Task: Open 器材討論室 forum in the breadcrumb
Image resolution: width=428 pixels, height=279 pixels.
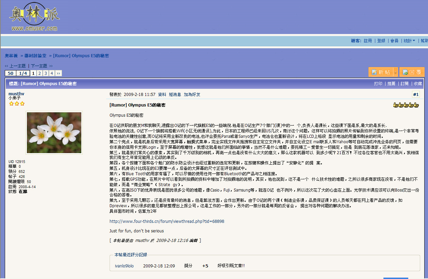Action: click(35, 56)
